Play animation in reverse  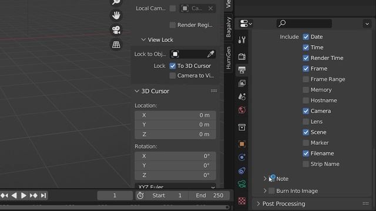coord(14,195)
